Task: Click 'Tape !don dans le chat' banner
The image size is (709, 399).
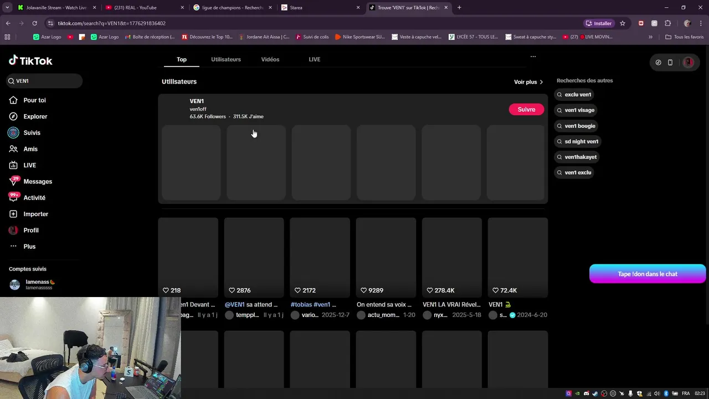Action: tap(648, 274)
